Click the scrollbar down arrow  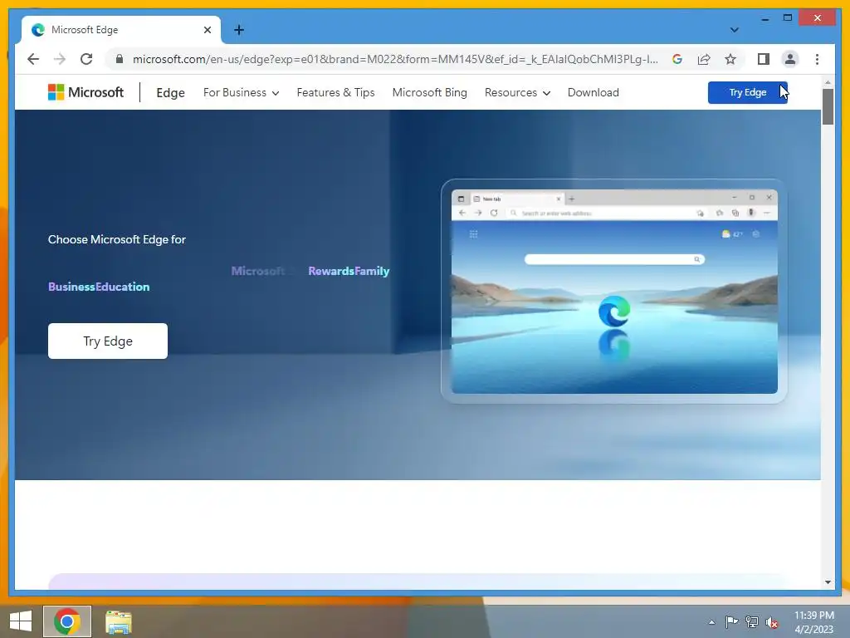point(828,582)
